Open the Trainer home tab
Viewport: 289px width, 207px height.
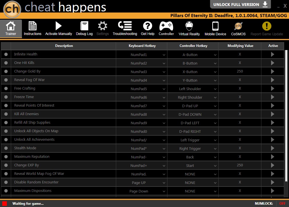coord(11,28)
